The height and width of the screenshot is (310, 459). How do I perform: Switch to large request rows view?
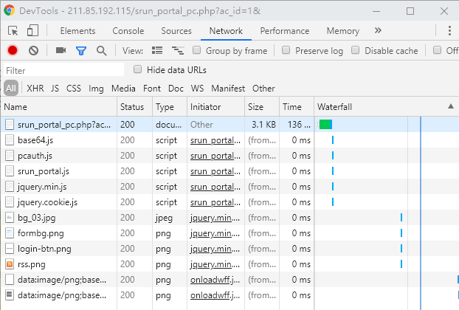point(156,50)
